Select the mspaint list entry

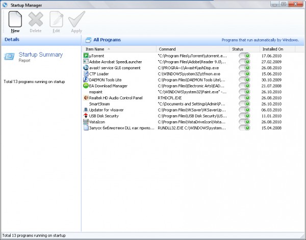[x=96, y=92]
